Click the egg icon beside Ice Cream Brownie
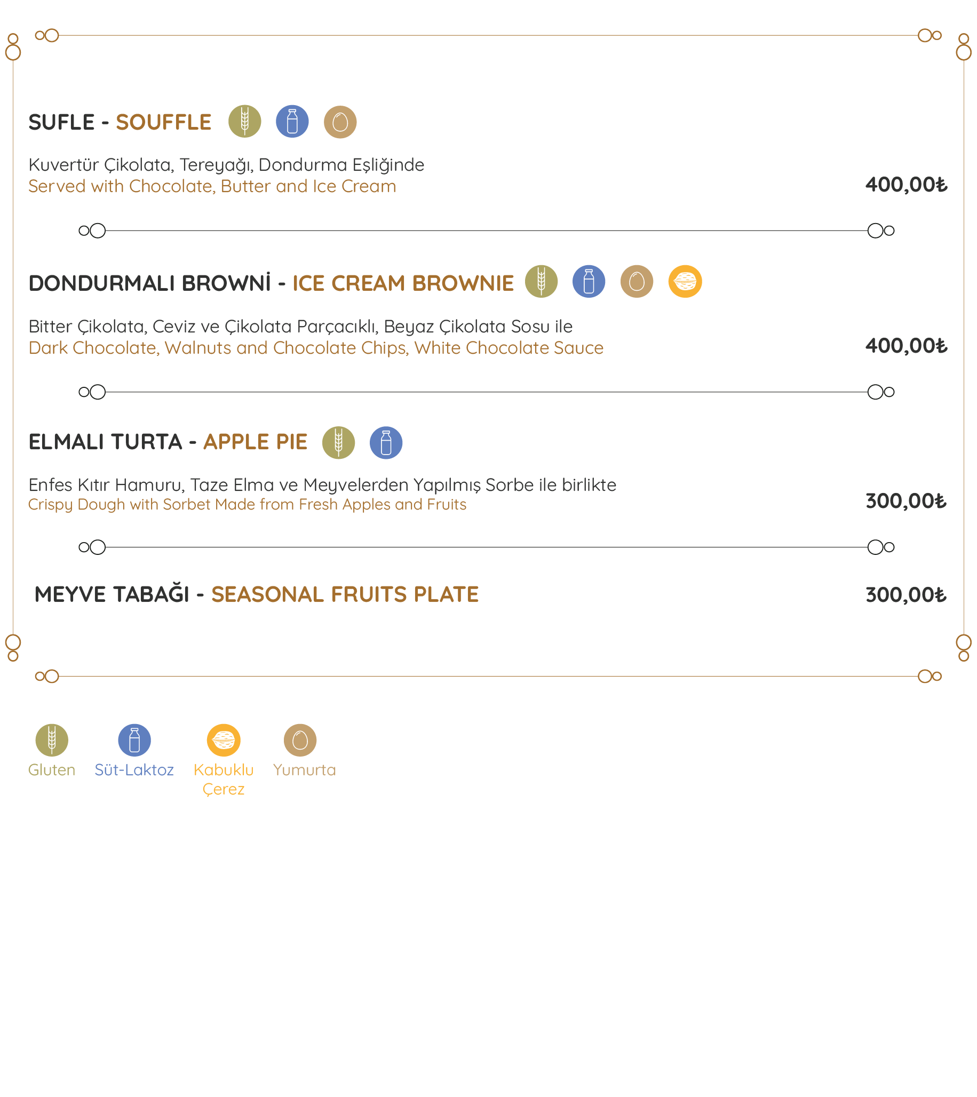Screen dimensions: 977x1097 pyautogui.click(x=637, y=281)
